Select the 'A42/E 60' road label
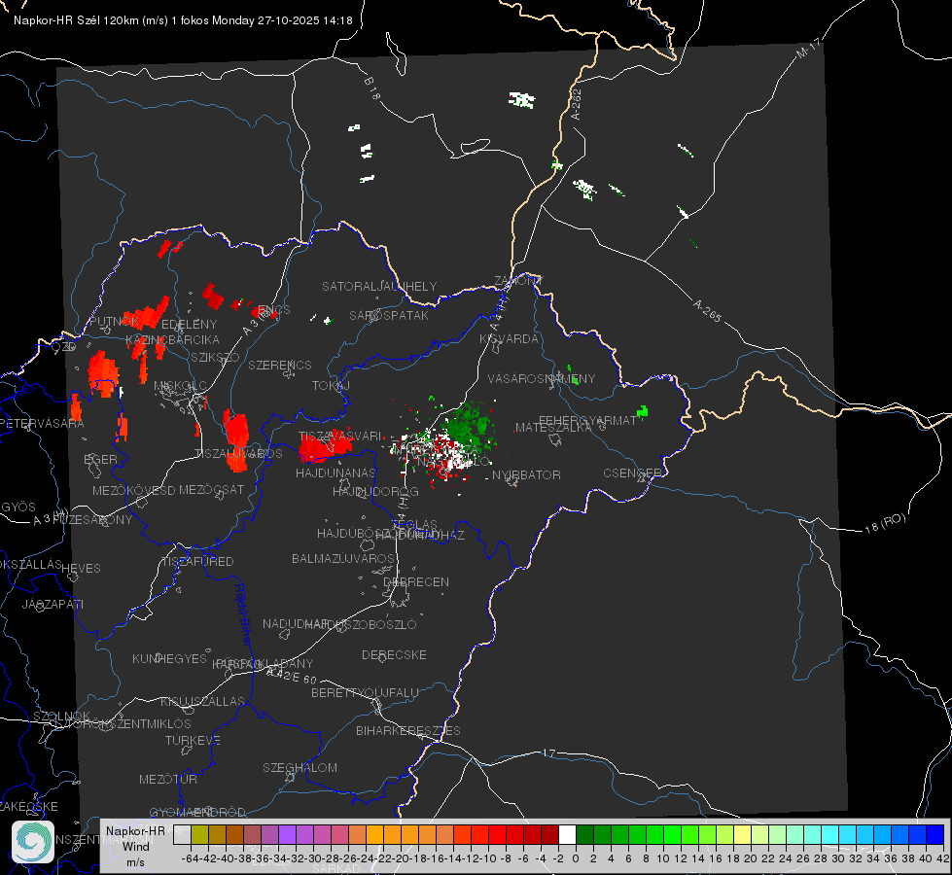The width and height of the screenshot is (952, 875). pyautogui.click(x=292, y=676)
